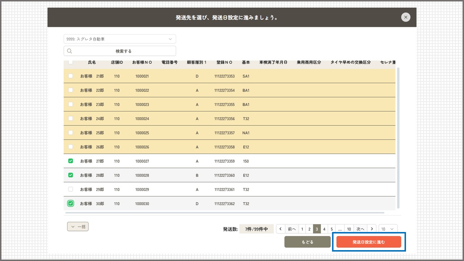Viewport: 464px width, 261px height.
Task: Click the name お客様 26郎
Action: tap(92, 147)
